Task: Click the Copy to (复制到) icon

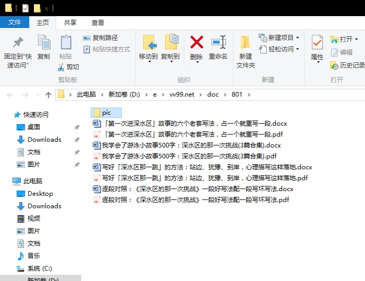Action: (x=171, y=42)
